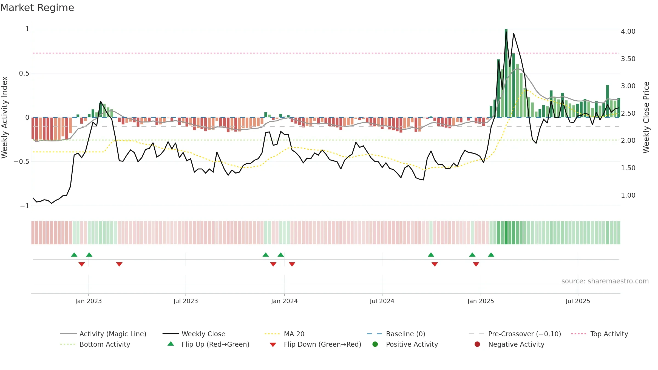The width and height of the screenshot is (658, 370).
Task: Click the Weekly Close Price axis title
Action: (x=646, y=117)
